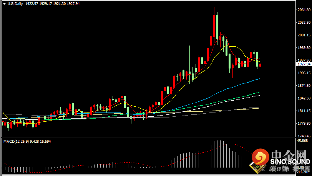This screenshot has height=176, width=312.
Task: Select the 1969.80 price axis label
Action: click(x=304, y=48)
